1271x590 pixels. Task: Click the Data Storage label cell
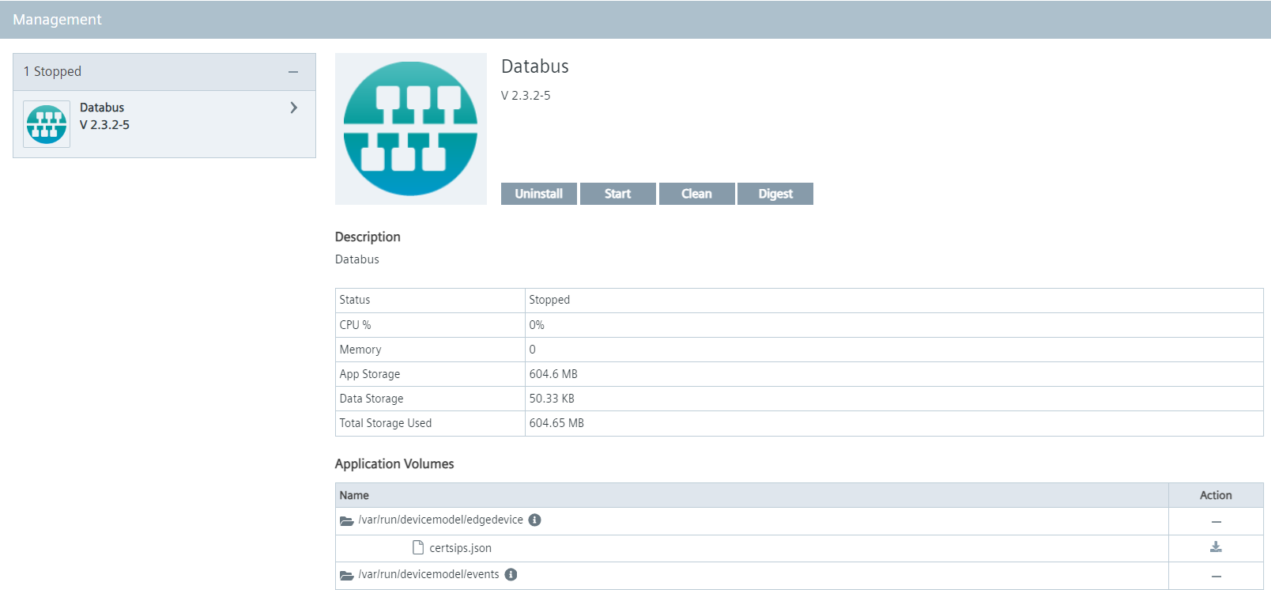pyautogui.click(x=430, y=399)
